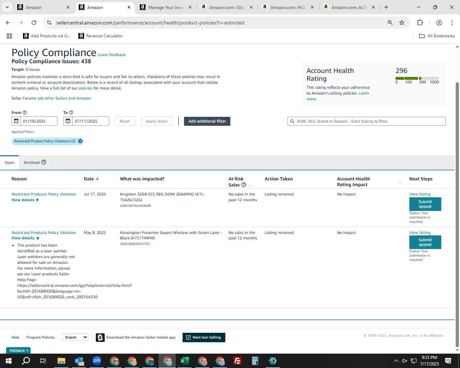This screenshot has height=368, width=460.
Task: Show hidden tray icons chevron
Action: pyautogui.click(x=396, y=361)
